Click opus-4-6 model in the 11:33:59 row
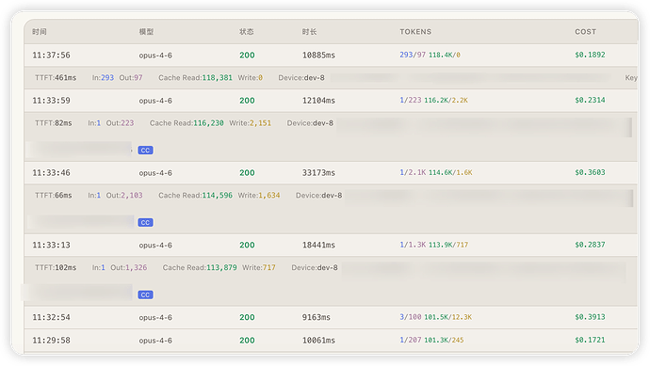The width and height of the screenshot is (650, 366). click(155, 101)
